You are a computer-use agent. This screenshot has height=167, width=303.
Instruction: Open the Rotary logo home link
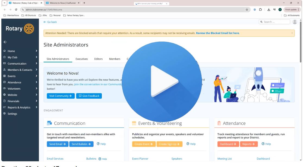[20, 29]
